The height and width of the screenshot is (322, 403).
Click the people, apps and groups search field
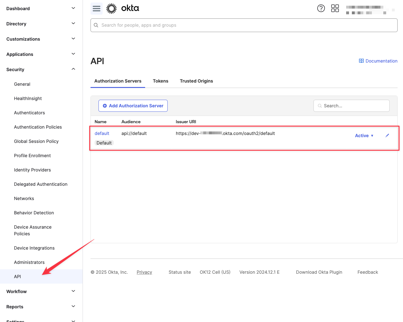click(x=244, y=25)
